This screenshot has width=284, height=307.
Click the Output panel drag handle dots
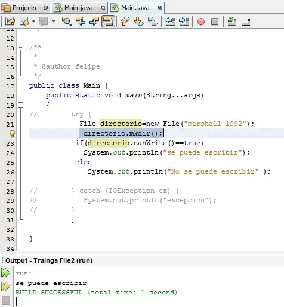[2, 260]
